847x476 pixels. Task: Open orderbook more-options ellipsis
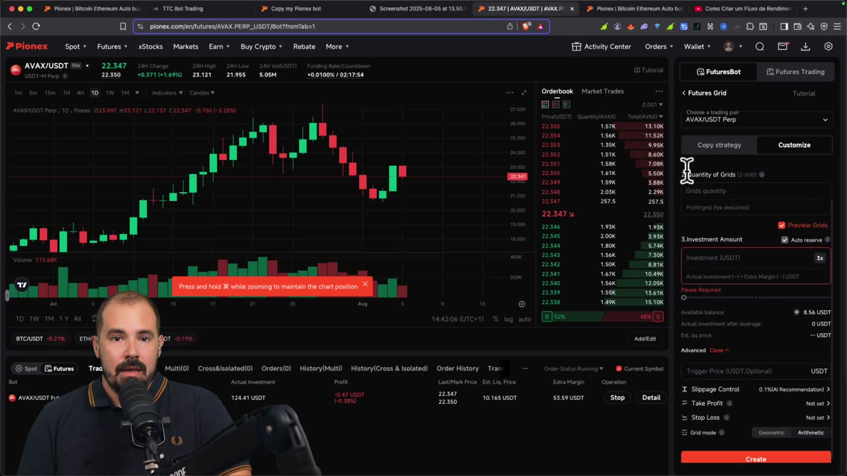[658, 91]
